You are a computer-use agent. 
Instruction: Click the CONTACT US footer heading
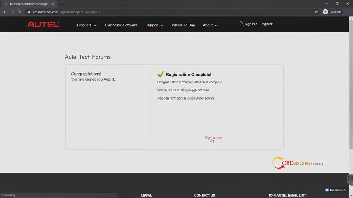pyautogui.click(x=204, y=195)
